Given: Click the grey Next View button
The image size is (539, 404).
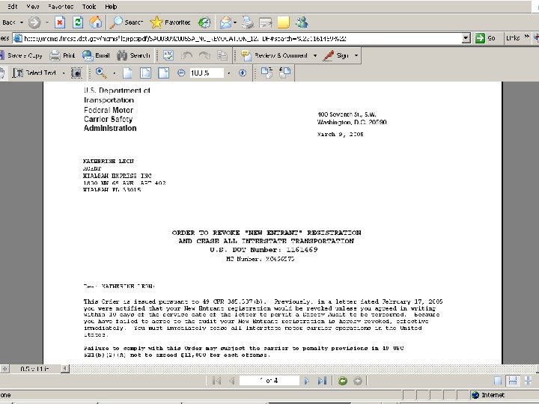Looking at the screenshot, I should tap(358, 381).
